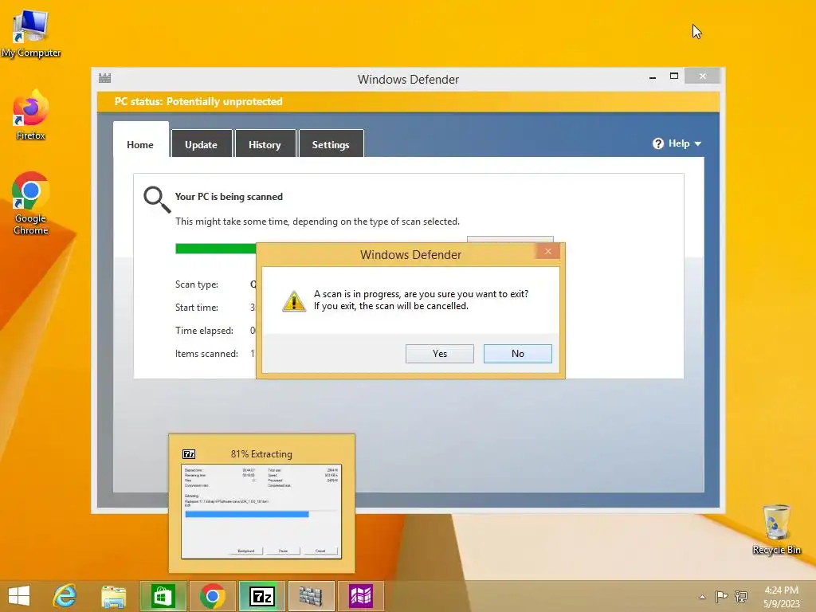The width and height of the screenshot is (816, 612).
Task: Click the Windows Defender title bar castle icon
Action: click(x=104, y=78)
